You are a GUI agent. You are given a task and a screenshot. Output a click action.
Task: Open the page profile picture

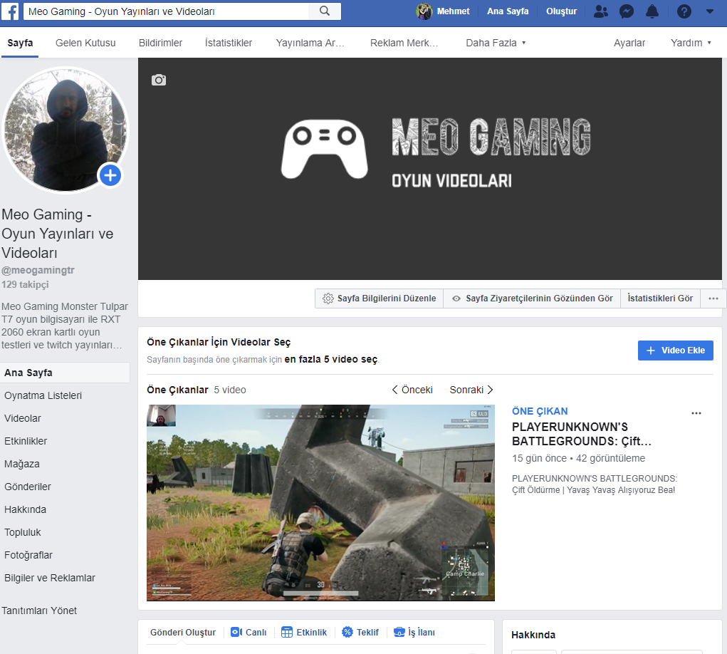(x=66, y=130)
